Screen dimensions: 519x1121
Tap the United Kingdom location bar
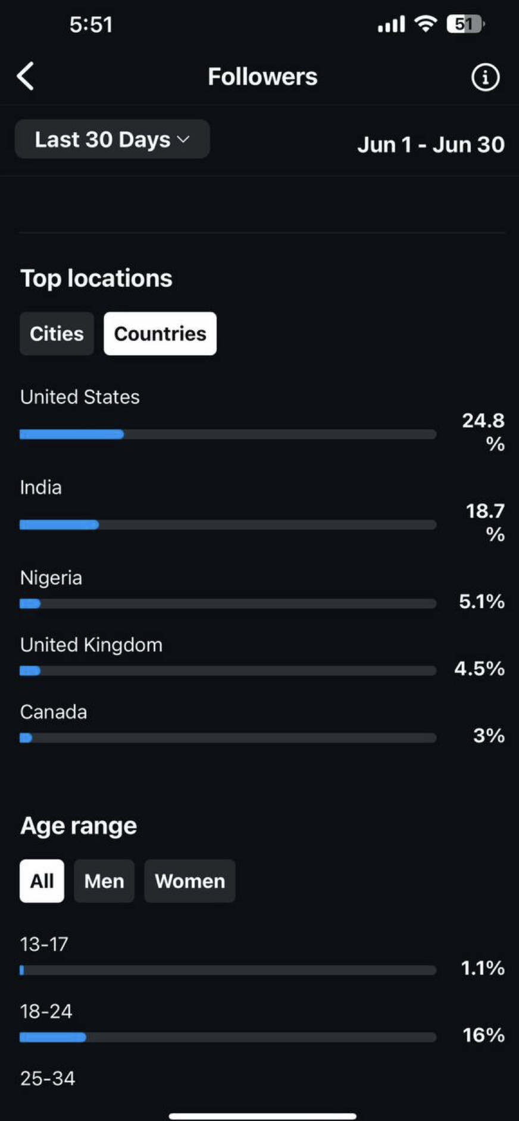(x=227, y=671)
